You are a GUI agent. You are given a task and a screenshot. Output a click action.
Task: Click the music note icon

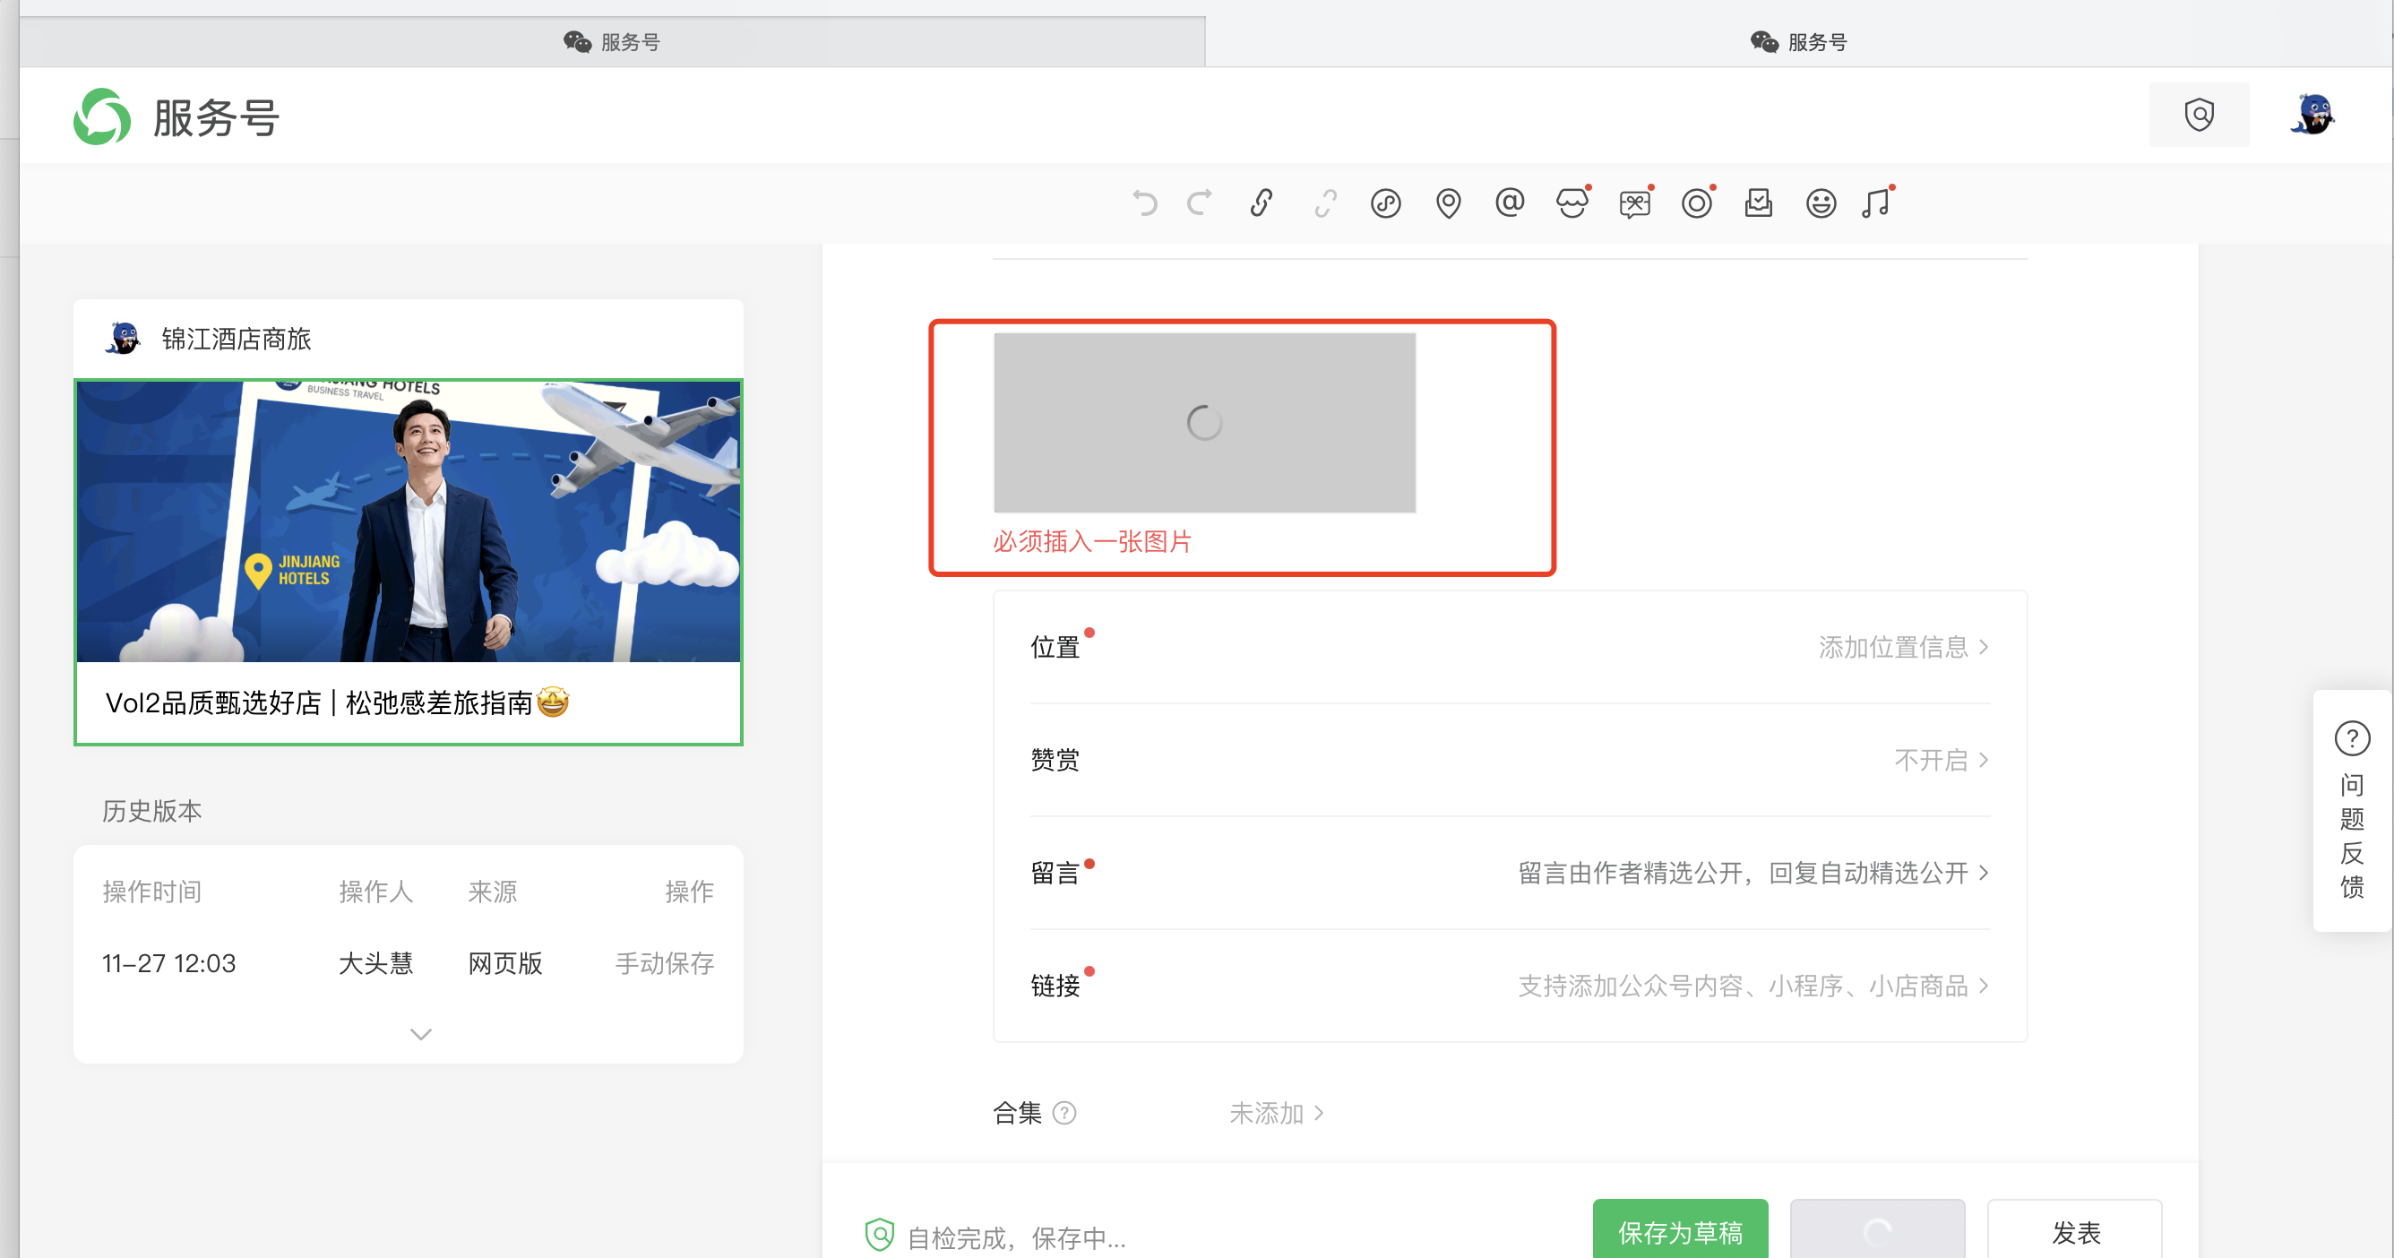pyautogui.click(x=1876, y=202)
